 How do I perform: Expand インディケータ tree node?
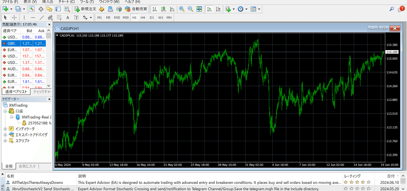point(5,129)
